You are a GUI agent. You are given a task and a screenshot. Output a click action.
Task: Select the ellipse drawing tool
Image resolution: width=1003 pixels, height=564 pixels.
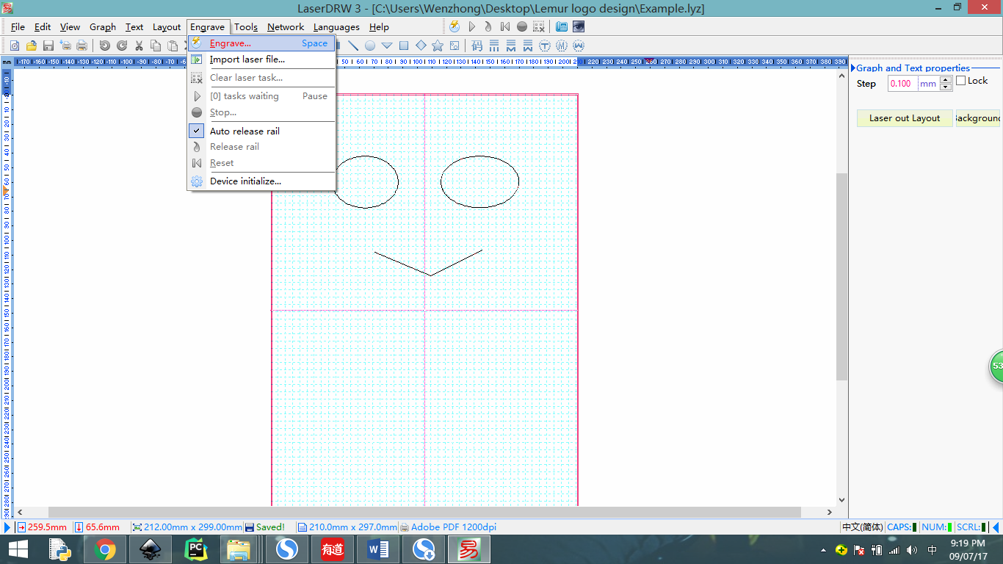370,46
